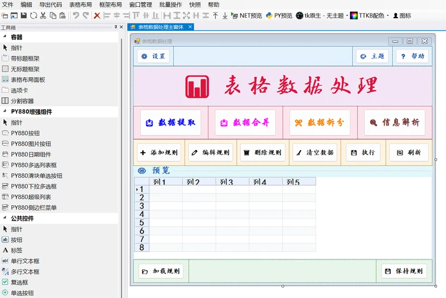Click the align right edges icon
446x298 pixels.
coord(127,16)
